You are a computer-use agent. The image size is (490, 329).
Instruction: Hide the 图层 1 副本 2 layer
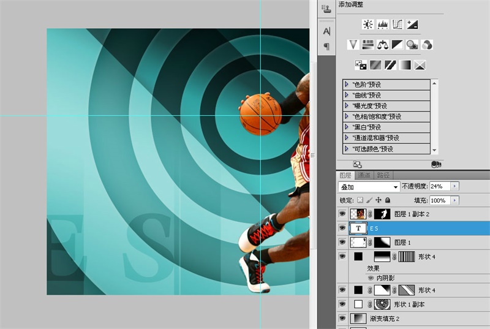(342, 214)
